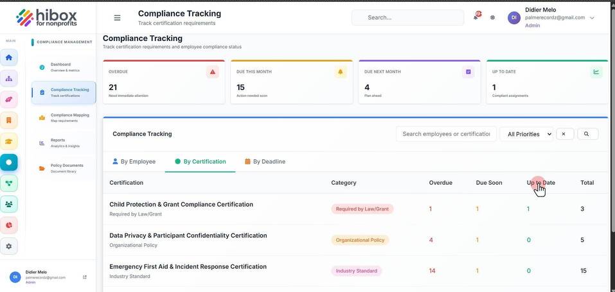This screenshot has width=615, height=292.
Task: Open the notifications bell with red badge
Action: pyautogui.click(x=476, y=17)
